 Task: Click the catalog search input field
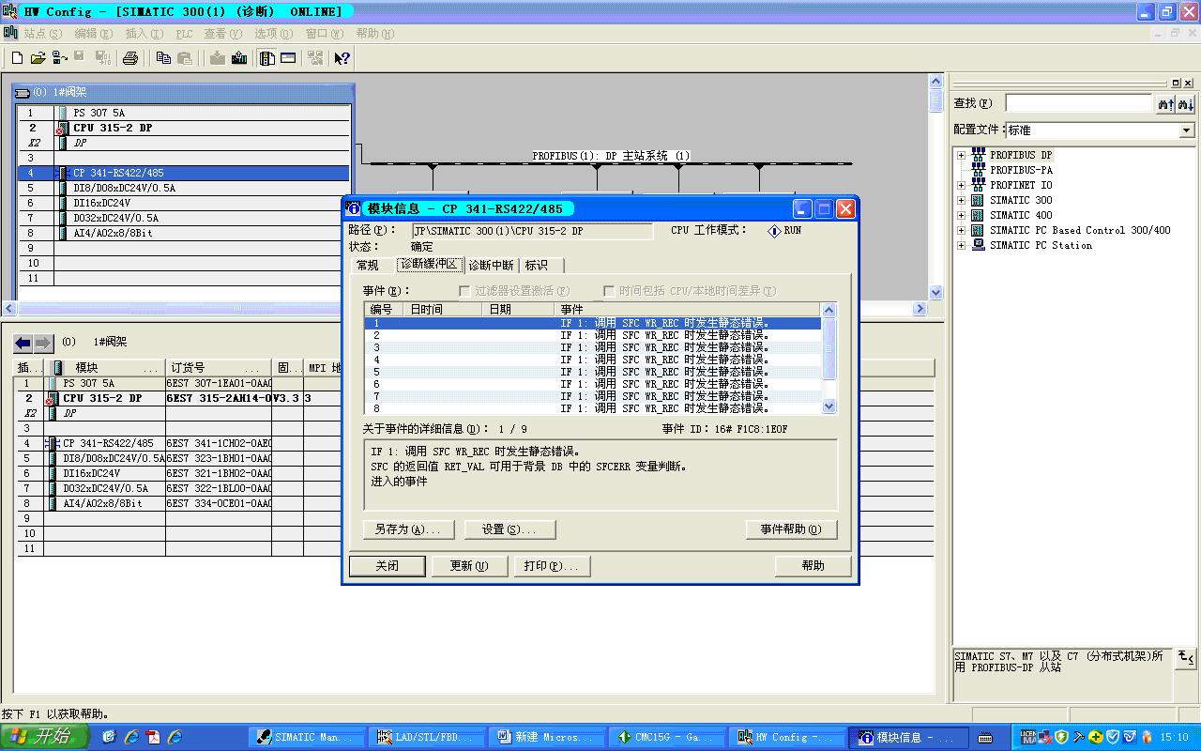1079,103
